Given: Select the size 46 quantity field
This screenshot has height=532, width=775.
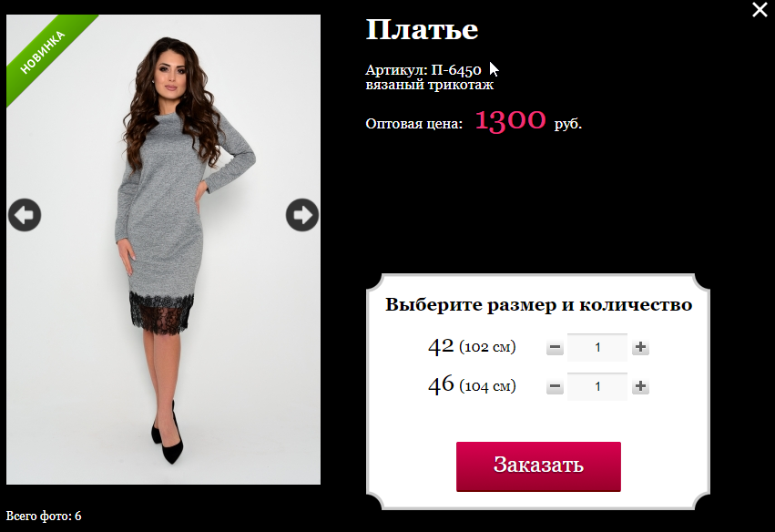Looking at the screenshot, I should coord(597,386).
